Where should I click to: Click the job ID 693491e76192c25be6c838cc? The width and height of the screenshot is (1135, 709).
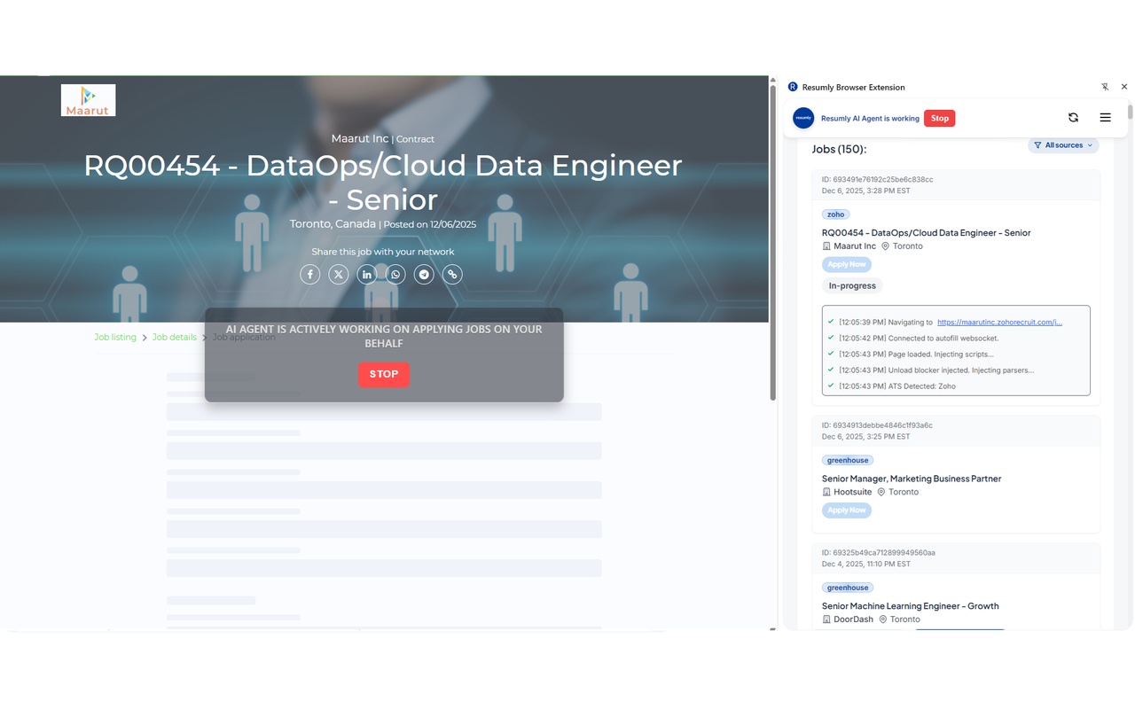click(878, 179)
